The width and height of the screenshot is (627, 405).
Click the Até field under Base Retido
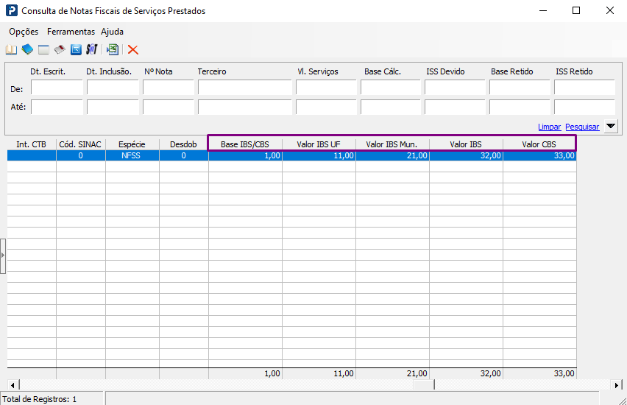pyautogui.click(x=520, y=108)
